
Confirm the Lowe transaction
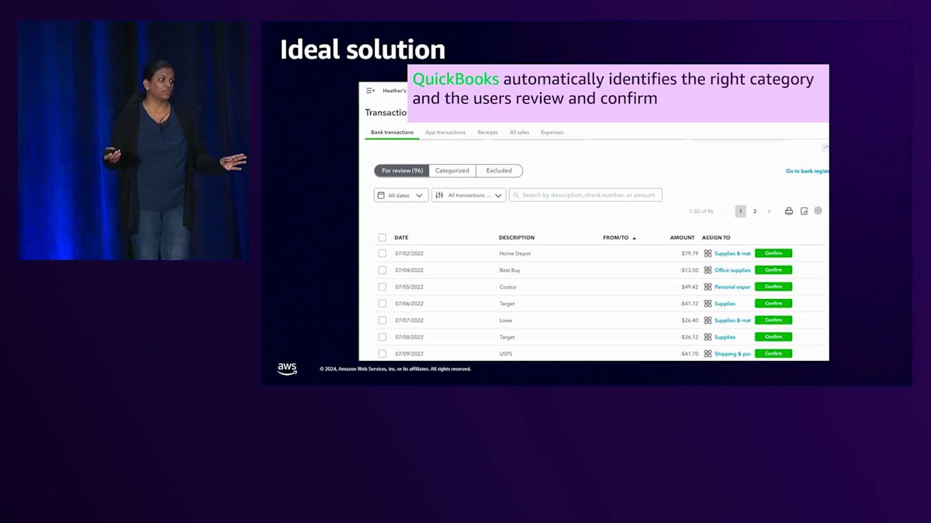tap(774, 320)
